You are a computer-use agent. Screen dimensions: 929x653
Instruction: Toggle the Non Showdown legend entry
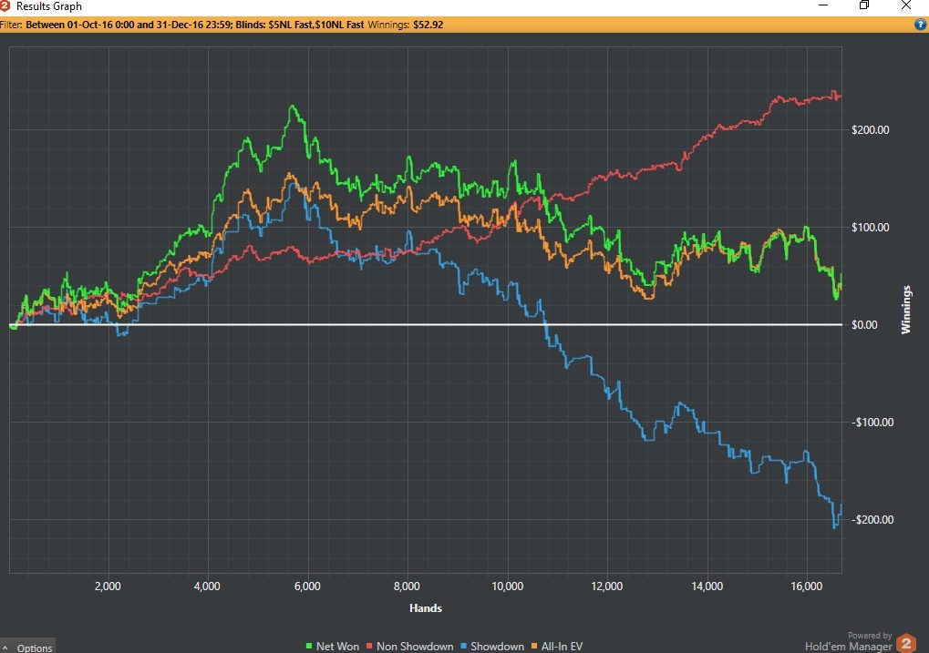(x=410, y=647)
